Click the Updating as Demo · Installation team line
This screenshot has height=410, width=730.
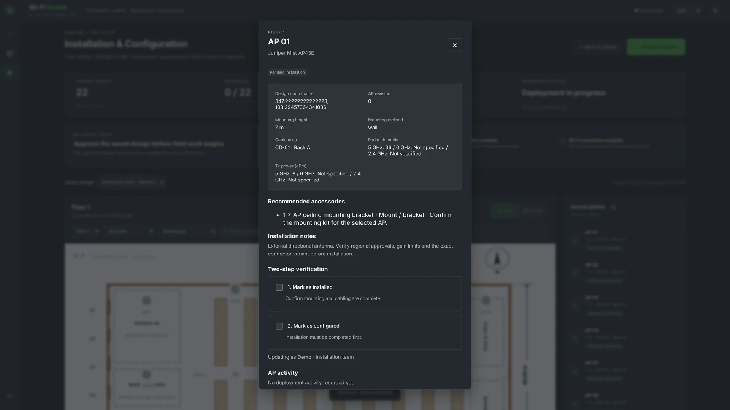(311, 357)
